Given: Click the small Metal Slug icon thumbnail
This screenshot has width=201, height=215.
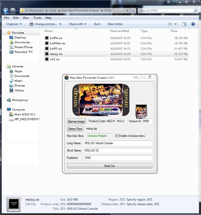Looking at the screenshot, I should 141,112.
